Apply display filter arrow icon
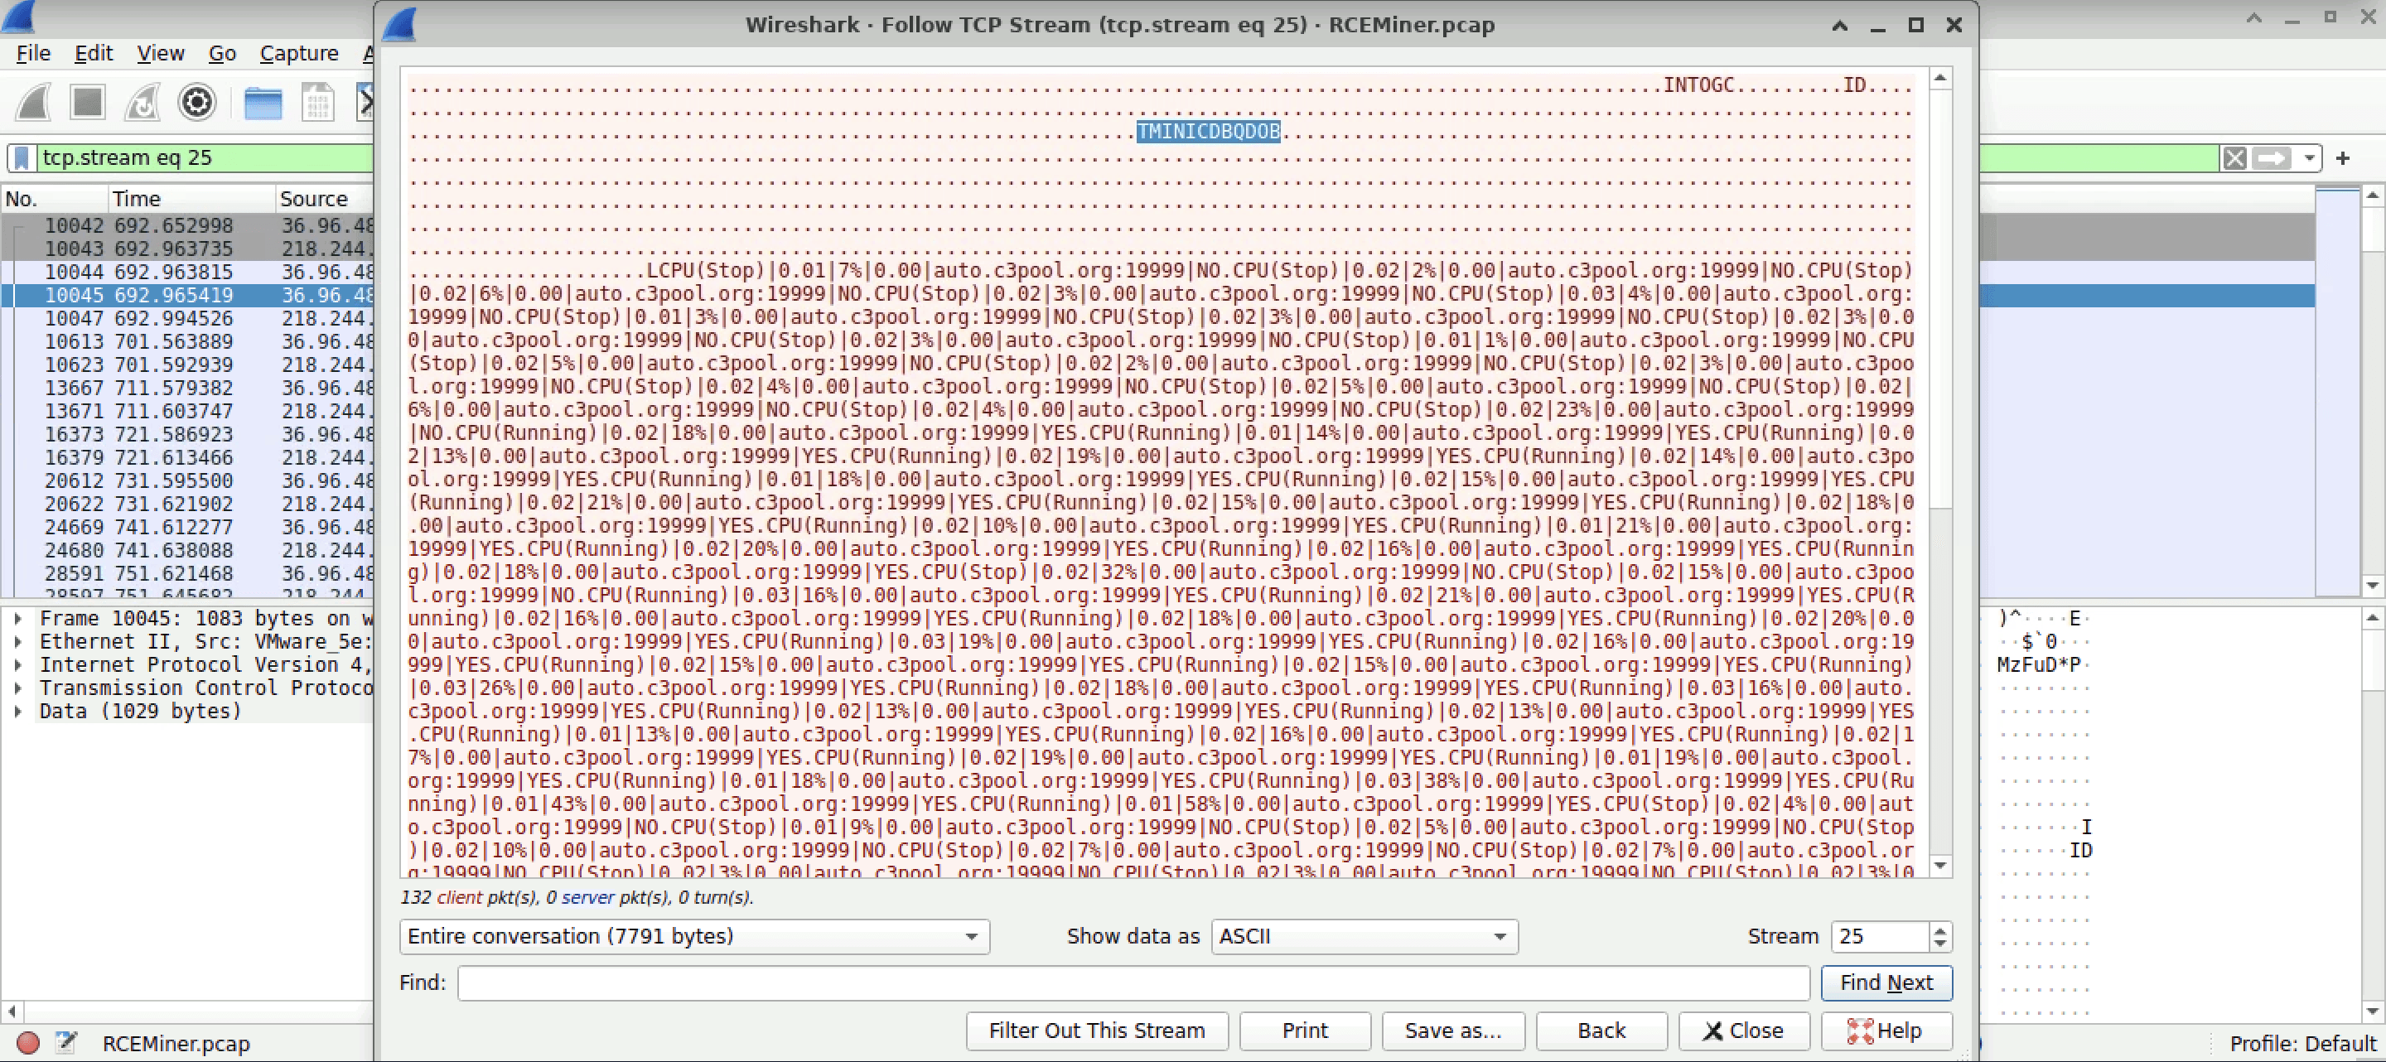The height and width of the screenshot is (1062, 2386). tap(2271, 158)
